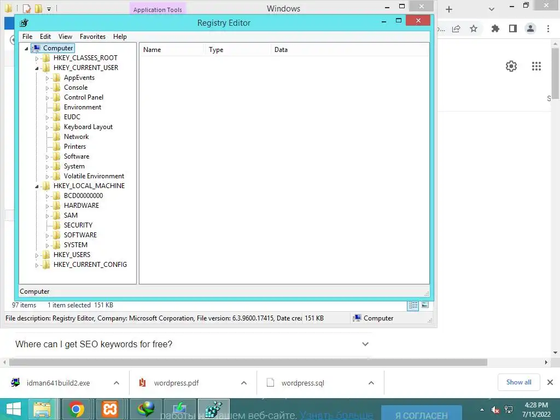The image size is (560, 420).
Task: Click the Windows Start button
Action: [14, 409]
